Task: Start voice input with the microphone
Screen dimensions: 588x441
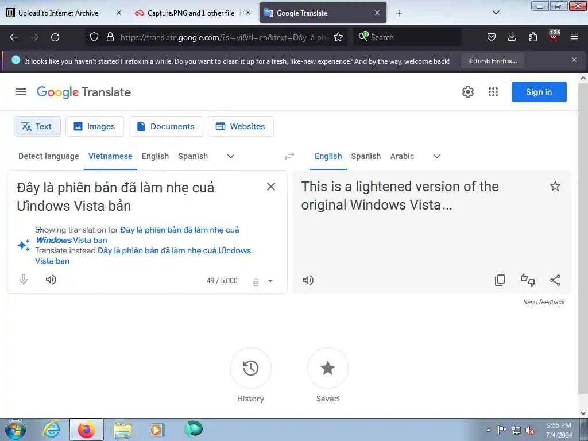Action: pyautogui.click(x=23, y=280)
